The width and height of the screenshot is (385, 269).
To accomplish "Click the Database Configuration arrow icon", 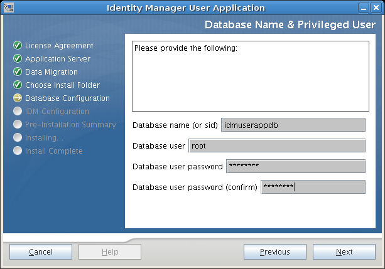I will click(x=18, y=98).
